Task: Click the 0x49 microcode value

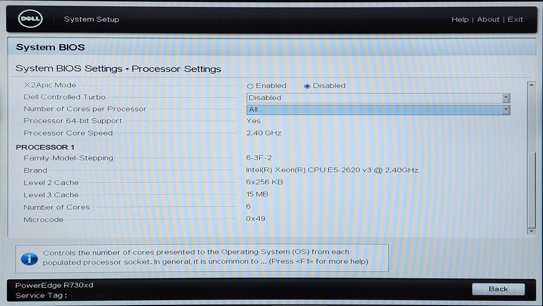Action: [255, 219]
